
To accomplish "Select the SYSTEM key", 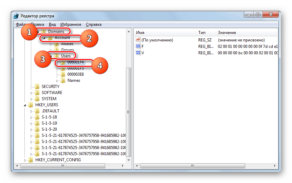I will (x=49, y=99).
